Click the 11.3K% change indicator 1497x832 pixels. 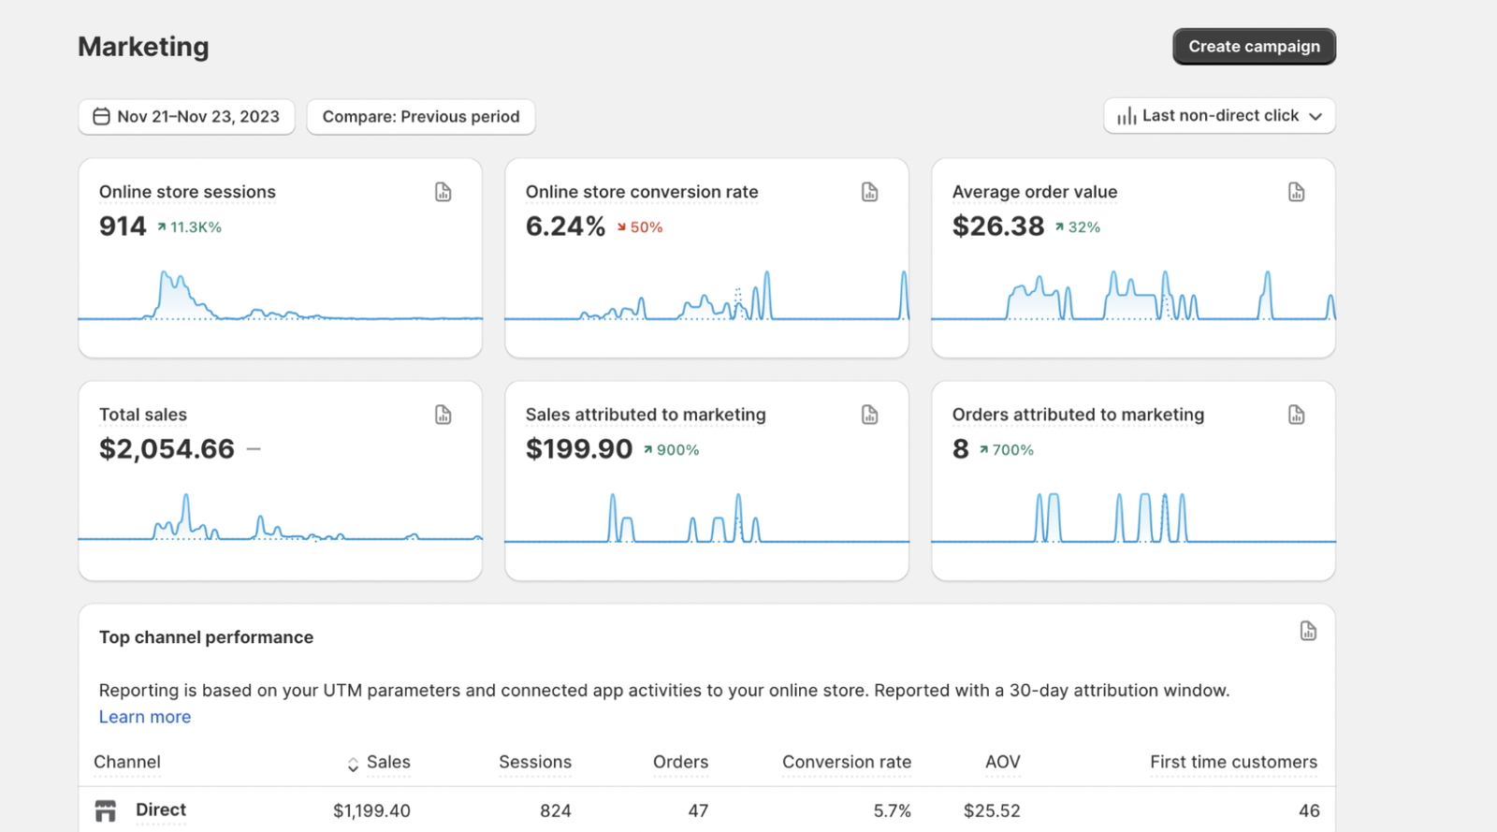point(189,227)
